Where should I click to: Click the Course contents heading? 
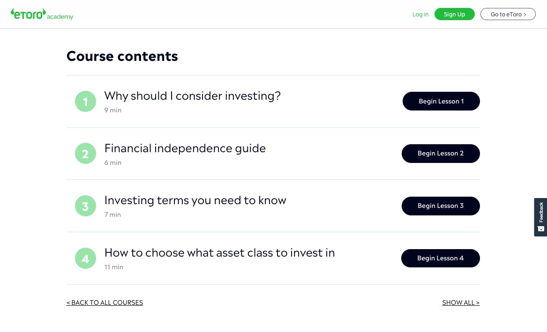[122, 56]
